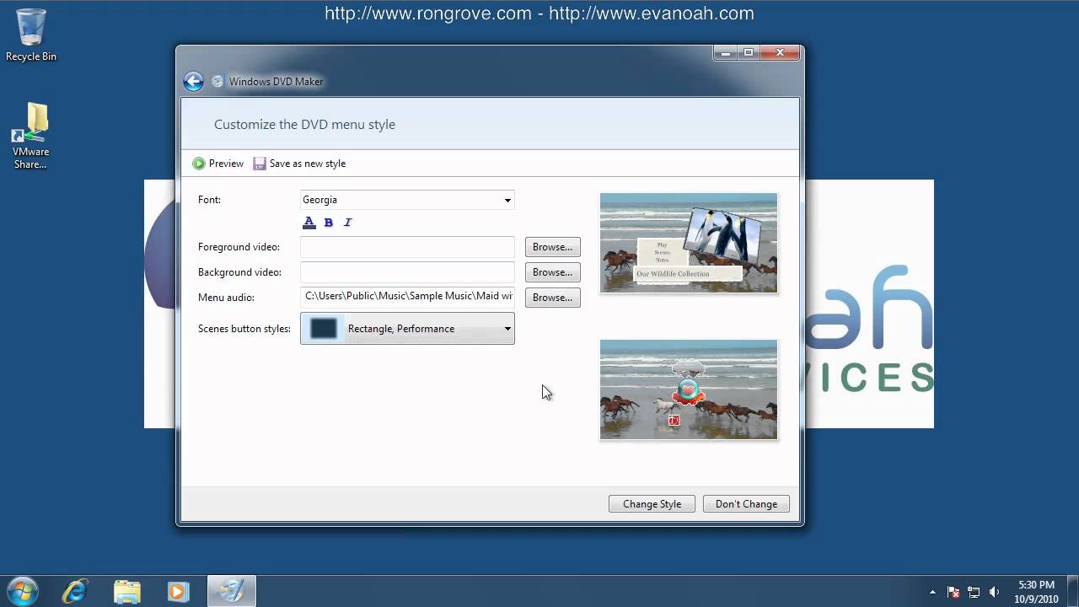This screenshot has height=607, width=1079.
Task: Expand the Scenes button styles dropdown
Action: [x=407, y=329]
